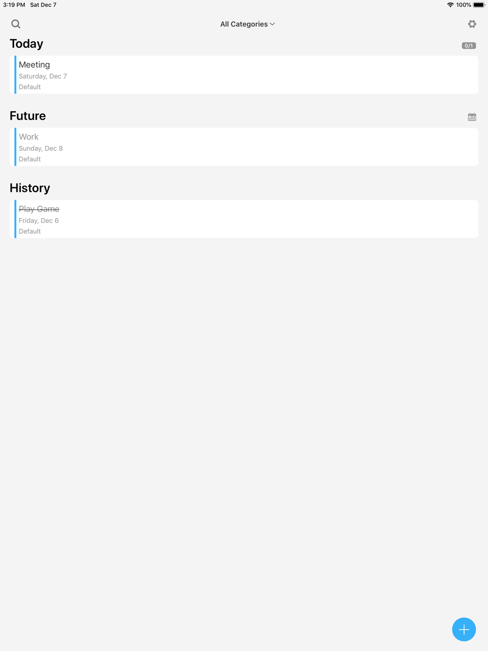
Task: Tap the Friday, Dec 6 date label
Action: tap(39, 221)
